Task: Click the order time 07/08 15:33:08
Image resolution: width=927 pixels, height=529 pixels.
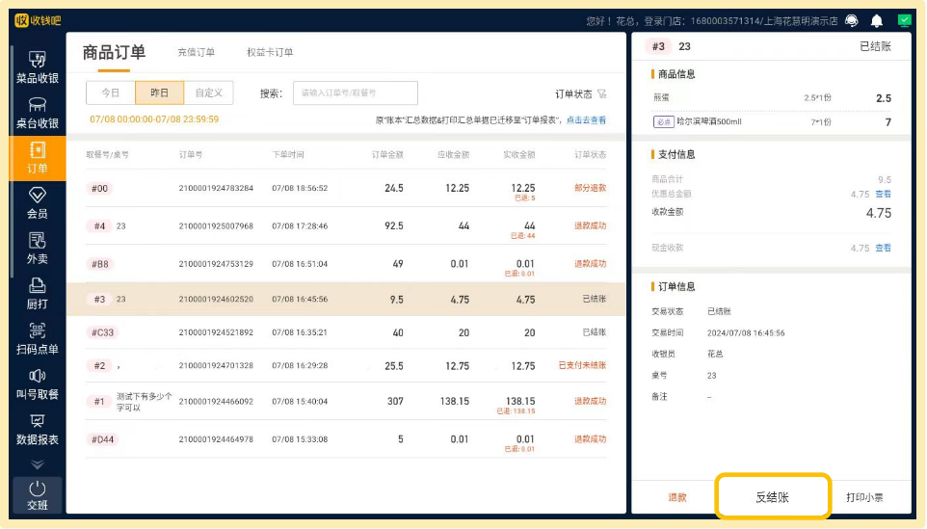Action: coord(300,439)
